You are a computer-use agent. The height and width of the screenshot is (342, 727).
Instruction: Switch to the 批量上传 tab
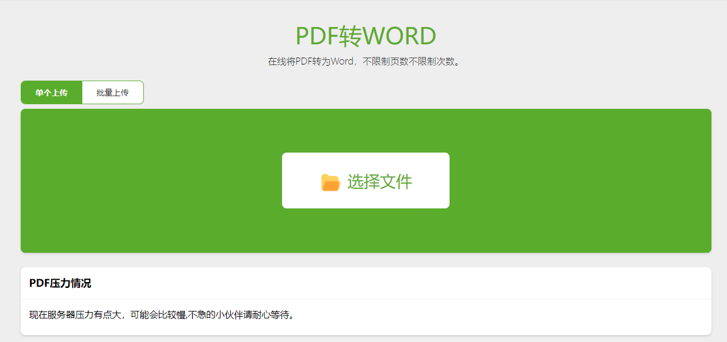(113, 93)
